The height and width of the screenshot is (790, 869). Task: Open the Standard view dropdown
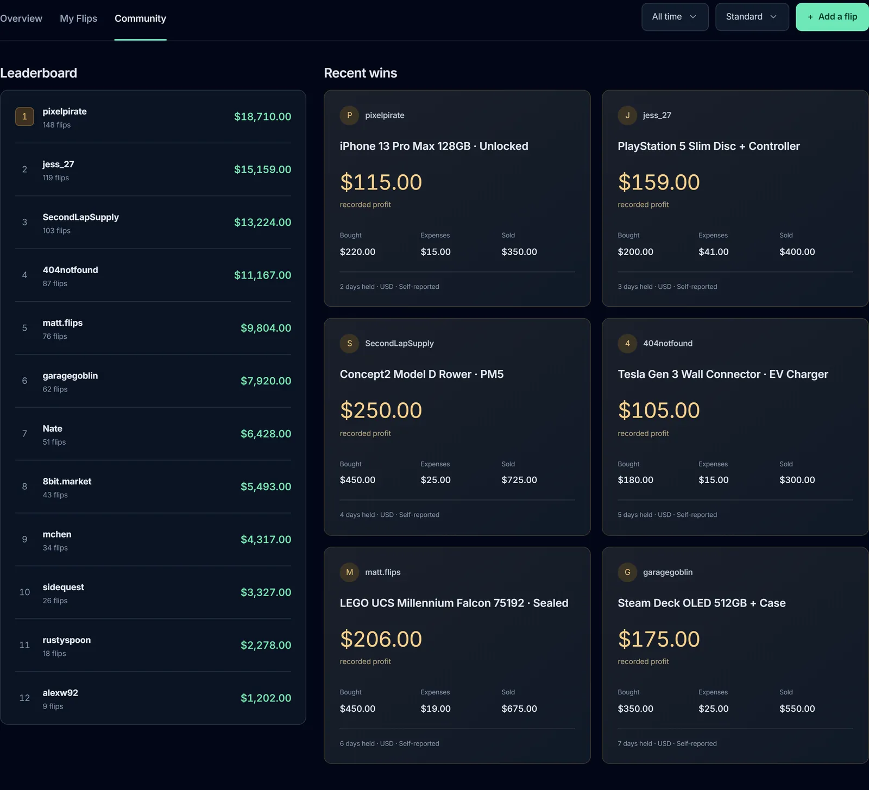pos(752,17)
